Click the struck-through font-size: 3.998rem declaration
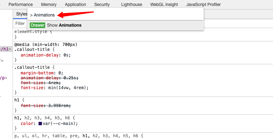Image resolution: width=273 pixels, height=139 pixels. tap(46, 106)
